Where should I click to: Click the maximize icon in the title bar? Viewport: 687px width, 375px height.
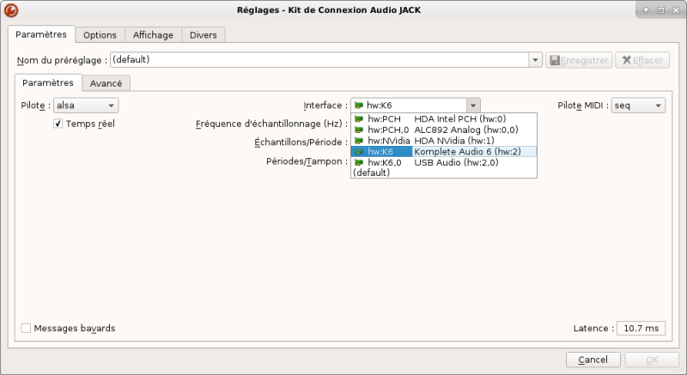[660, 10]
